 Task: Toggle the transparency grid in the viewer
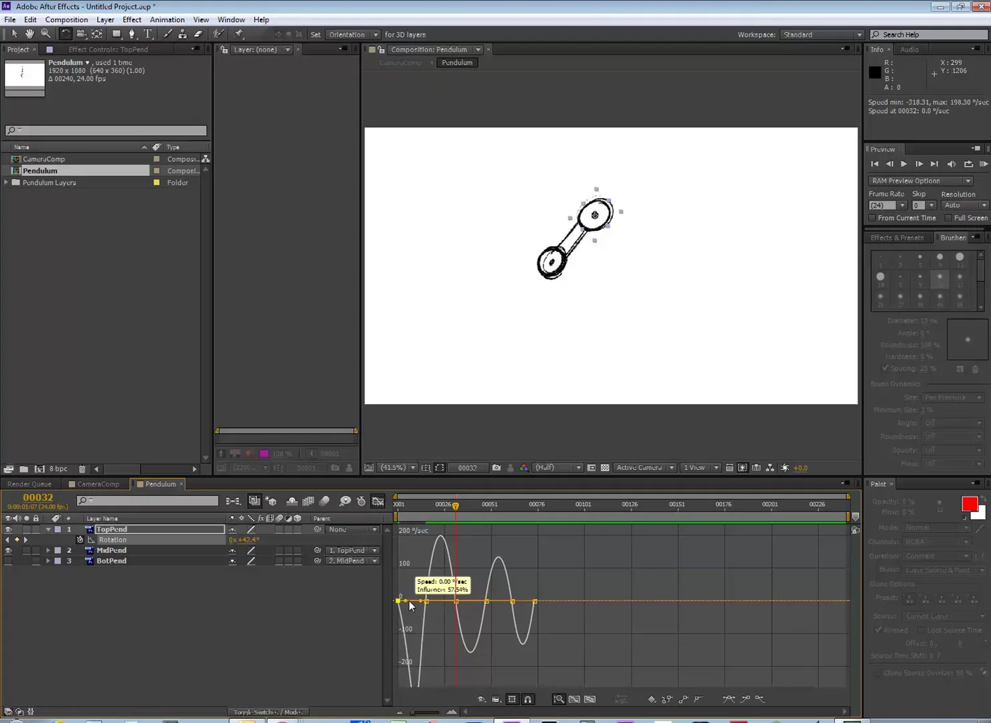pos(605,468)
